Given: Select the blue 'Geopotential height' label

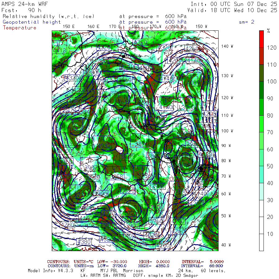Looking at the screenshot, I should coord(32,22).
